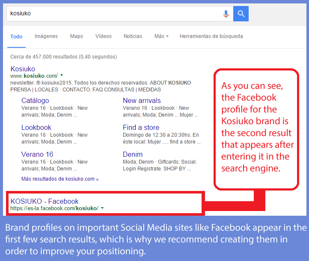The width and height of the screenshot is (309, 261).
Task: Go to the Denim sitelink
Action: [x=133, y=154]
